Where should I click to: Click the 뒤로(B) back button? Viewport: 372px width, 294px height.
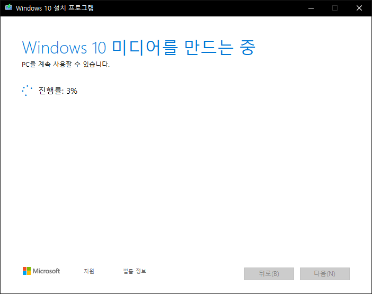(x=269, y=274)
